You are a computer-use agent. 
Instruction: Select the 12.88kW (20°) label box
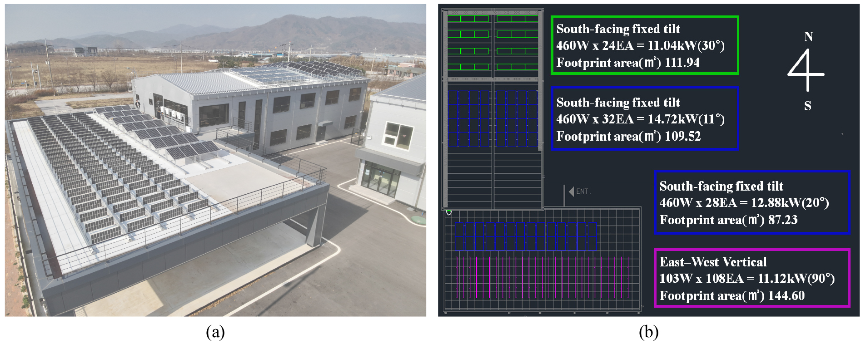pos(752,203)
